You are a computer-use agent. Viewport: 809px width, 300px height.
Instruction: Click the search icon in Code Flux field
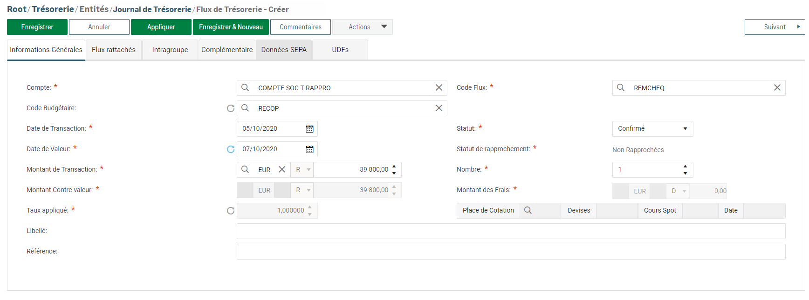click(621, 87)
